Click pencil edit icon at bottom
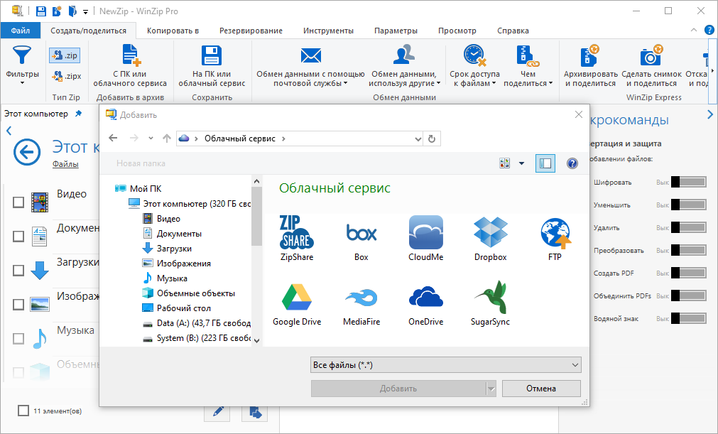 [218, 411]
